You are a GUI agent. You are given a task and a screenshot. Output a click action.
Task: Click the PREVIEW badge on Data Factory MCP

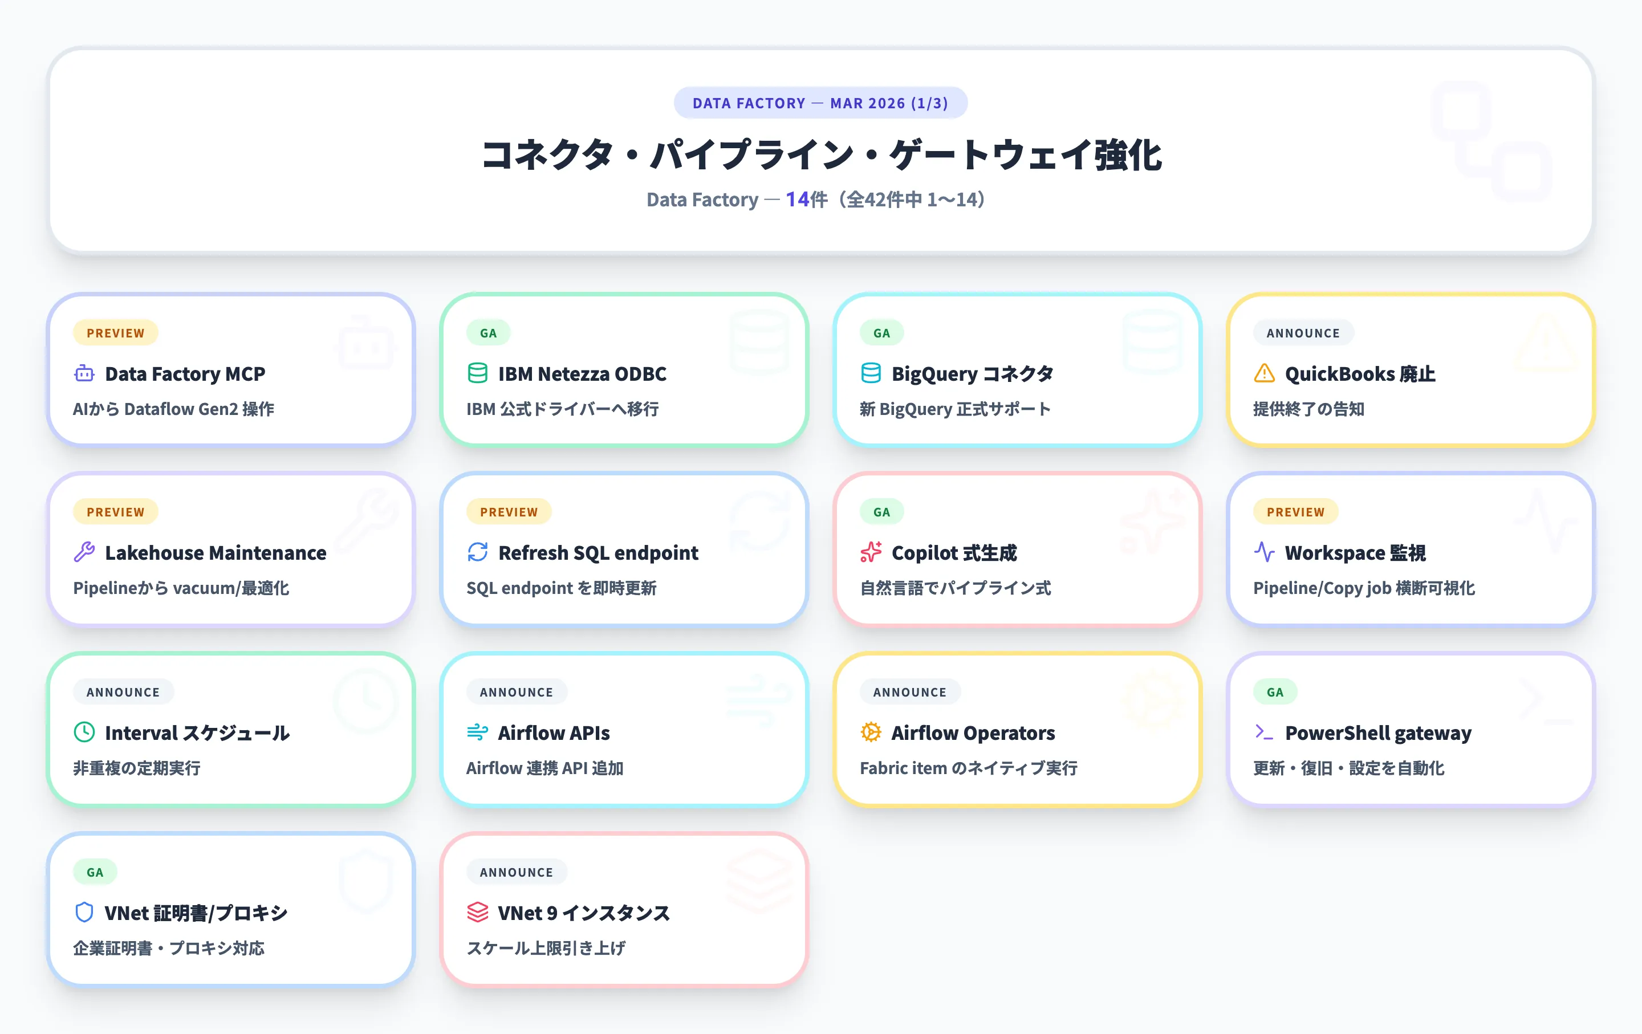tap(115, 333)
